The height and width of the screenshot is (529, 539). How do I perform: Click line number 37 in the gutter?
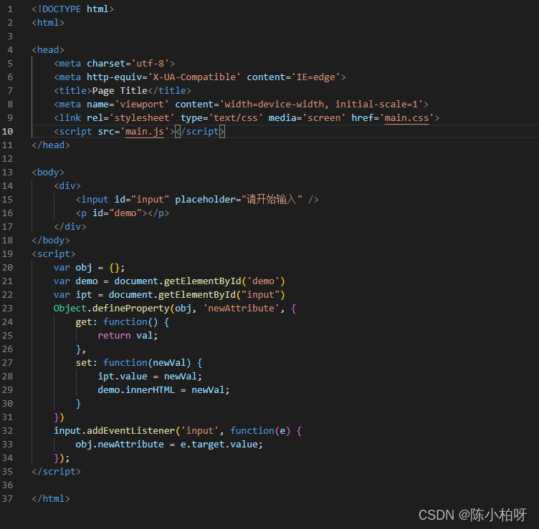click(8, 499)
